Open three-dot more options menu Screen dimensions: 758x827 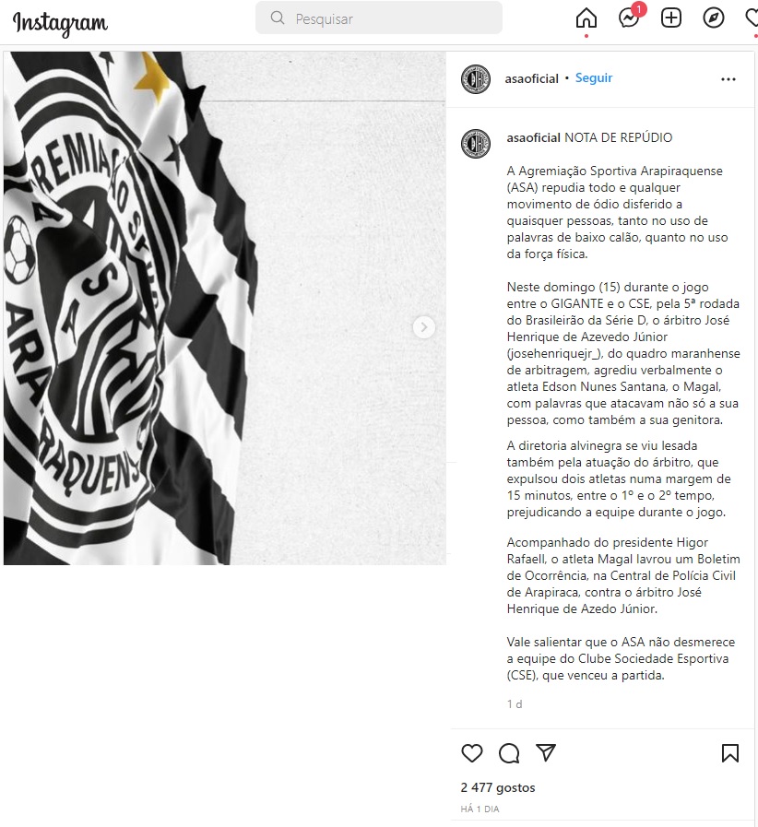point(728,79)
